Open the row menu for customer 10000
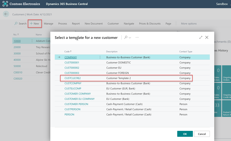231x141 pixels. 32,41
